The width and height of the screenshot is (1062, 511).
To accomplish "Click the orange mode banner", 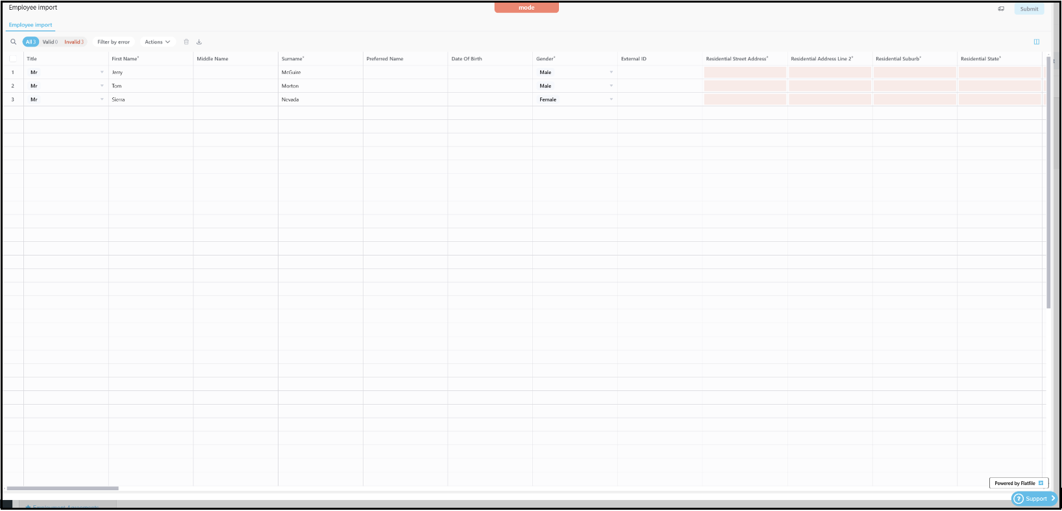I will pos(526,8).
